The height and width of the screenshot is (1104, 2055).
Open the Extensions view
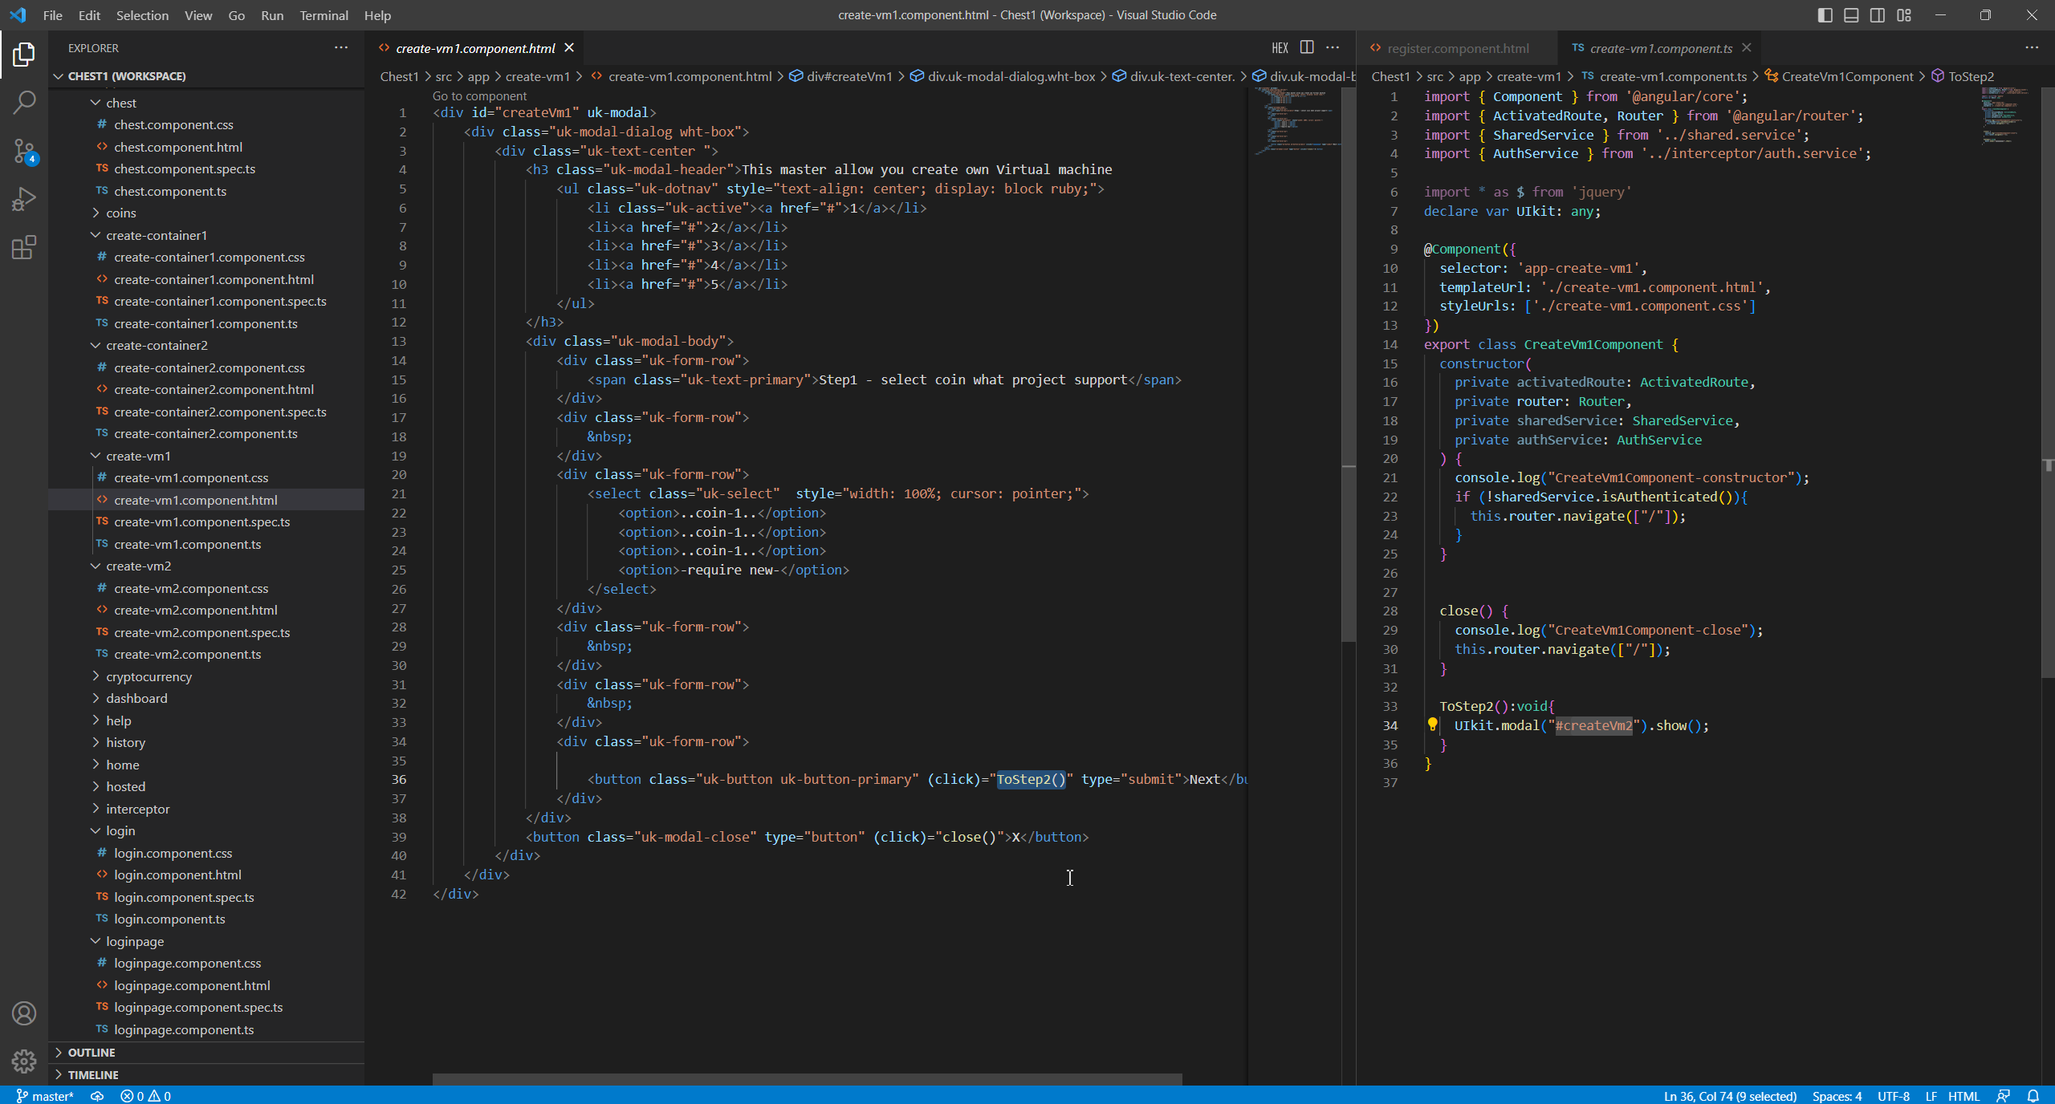pos(24,247)
